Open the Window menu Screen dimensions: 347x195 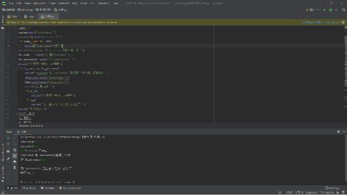pyautogui.click(x=104, y=3)
